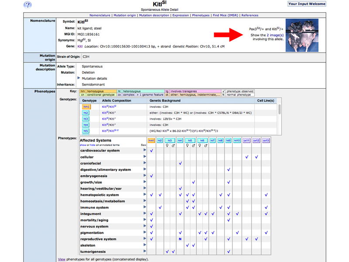Expand reproductive system phenotype row
Viewport: 349px width, 262px height.
(x=145, y=238)
